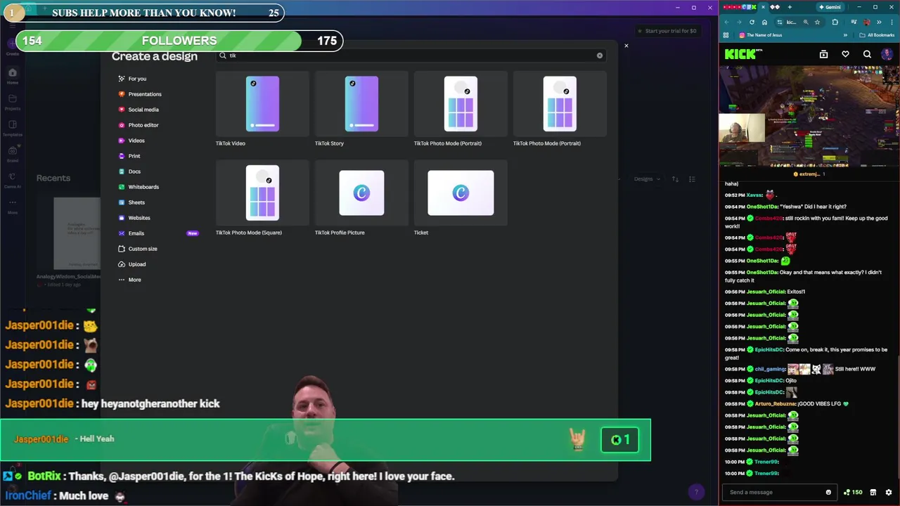This screenshot has width=900, height=506.
Task: Open the Designs filter dropdown
Action: (647, 179)
